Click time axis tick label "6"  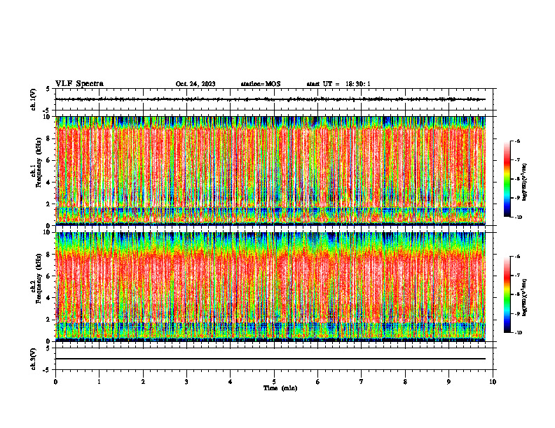pyautogui.click(x=318, y=382)
